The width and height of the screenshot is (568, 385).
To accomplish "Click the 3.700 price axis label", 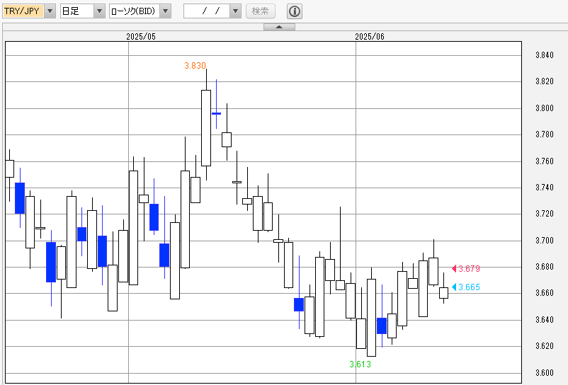I will pos(545,241).
